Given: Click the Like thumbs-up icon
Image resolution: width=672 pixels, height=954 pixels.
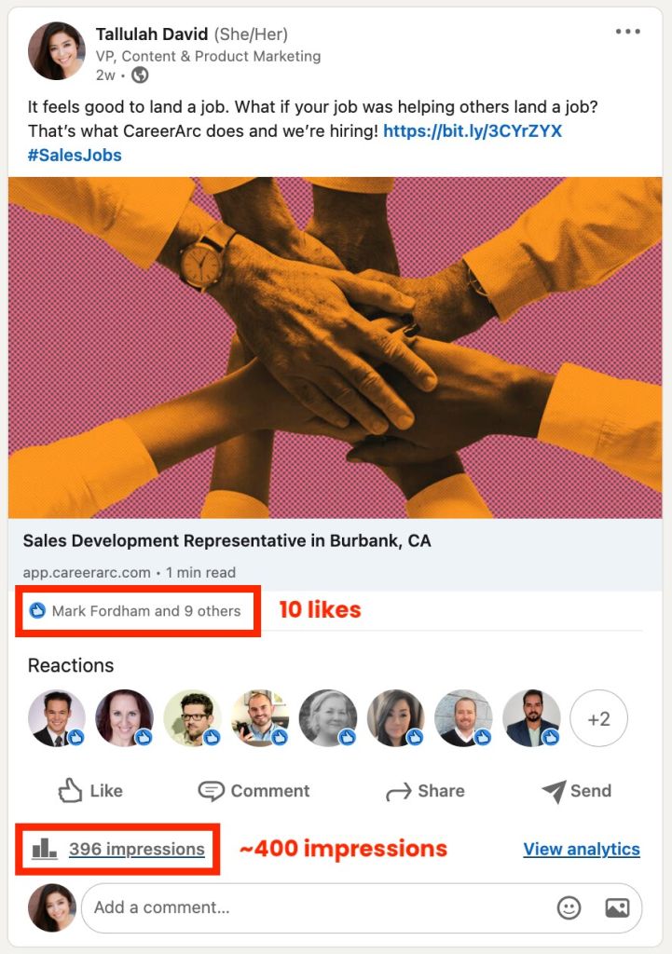Looking at the screenshot, I should point(71,791).
